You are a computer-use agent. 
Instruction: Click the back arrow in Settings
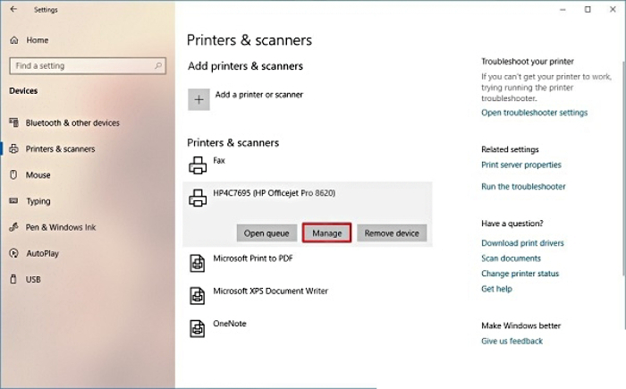pos(13,9)
